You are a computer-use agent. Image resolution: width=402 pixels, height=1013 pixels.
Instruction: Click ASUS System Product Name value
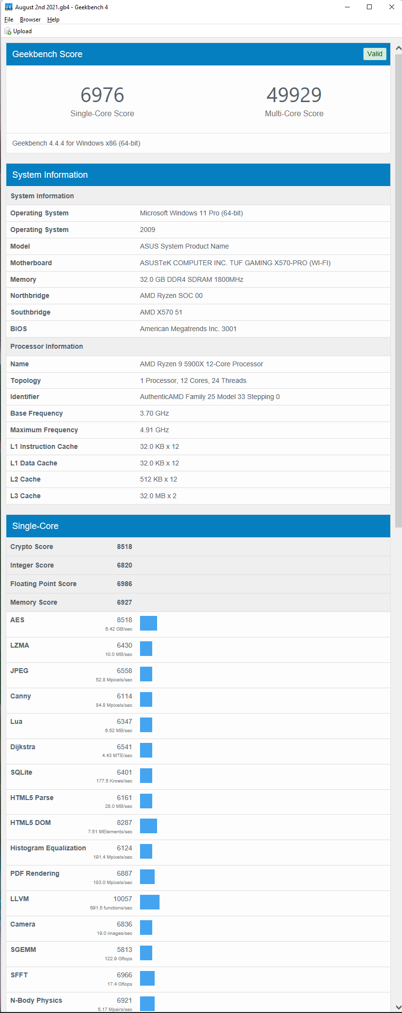184,246
